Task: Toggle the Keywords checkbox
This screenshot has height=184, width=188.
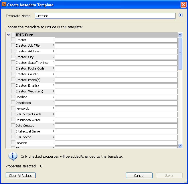Action: pos(13,108)
